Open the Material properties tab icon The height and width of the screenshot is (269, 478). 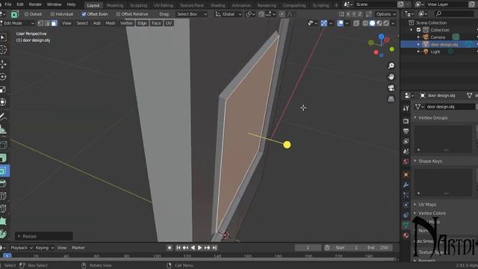[x=406, y=235]
